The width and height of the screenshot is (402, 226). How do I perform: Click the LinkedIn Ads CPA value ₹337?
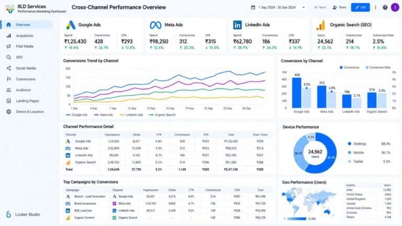tap(294, 41)
